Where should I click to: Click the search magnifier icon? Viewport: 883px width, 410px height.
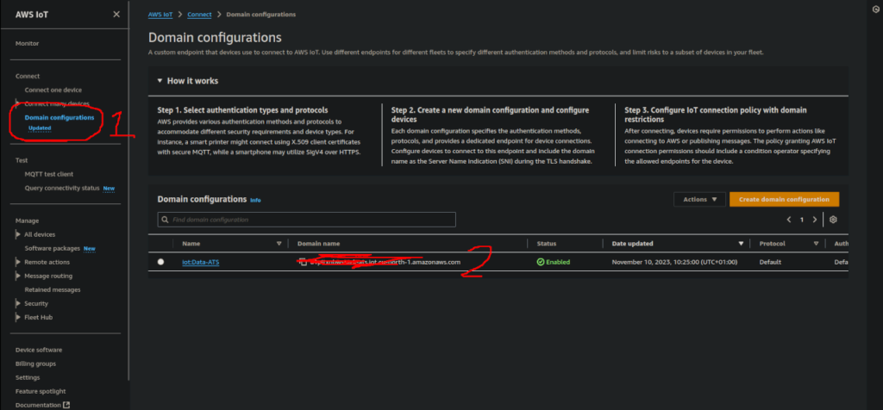[x=165, y=220]
